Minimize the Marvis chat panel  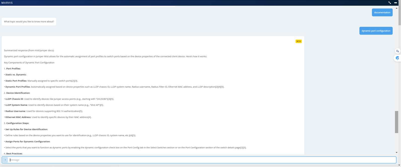pos(395,3)
